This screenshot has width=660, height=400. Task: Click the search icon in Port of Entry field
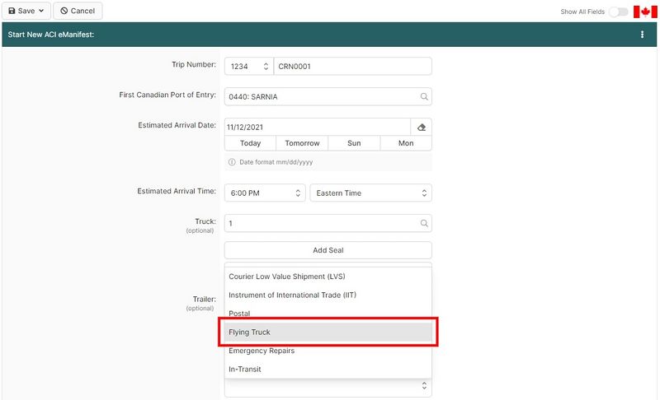[424, 96]
